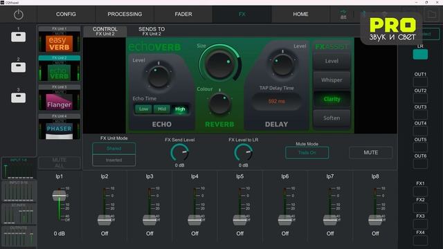Click the Ip2 fader handle

105,220
